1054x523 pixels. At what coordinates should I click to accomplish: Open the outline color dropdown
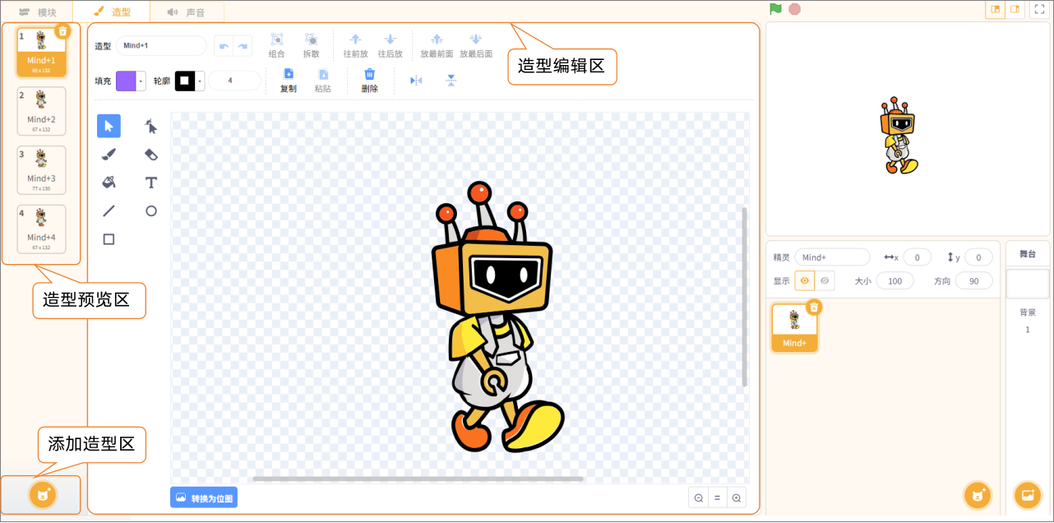pos(201,81)
